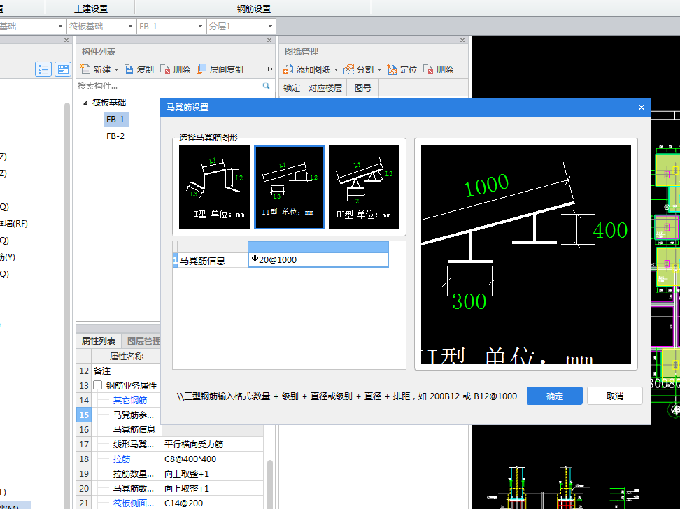
Task: Click the 对应楼层 column header
Action: coord(325,88)
